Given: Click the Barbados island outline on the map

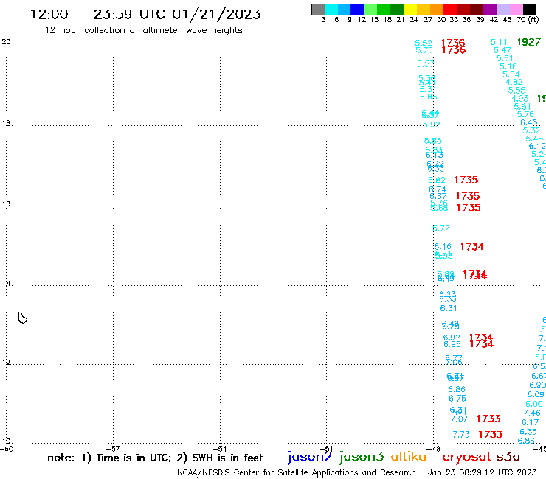Looking at the screenshot, I should (x=22, y=318).
